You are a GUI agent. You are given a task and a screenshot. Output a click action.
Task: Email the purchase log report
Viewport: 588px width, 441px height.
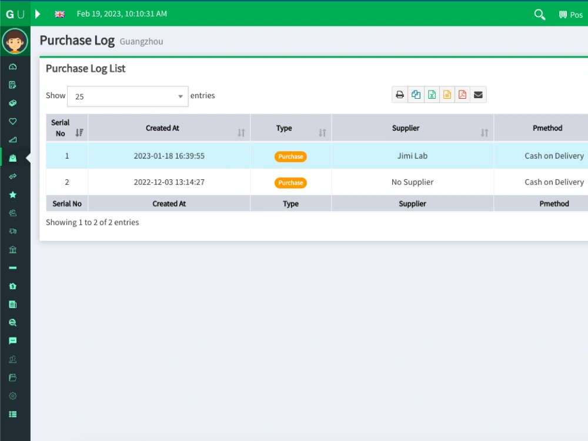point(478,94)
